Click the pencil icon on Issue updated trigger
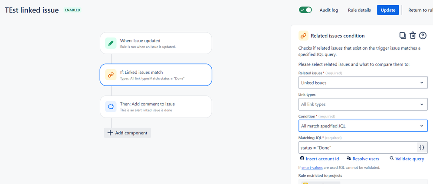433x184 pixels. point(111,43)
